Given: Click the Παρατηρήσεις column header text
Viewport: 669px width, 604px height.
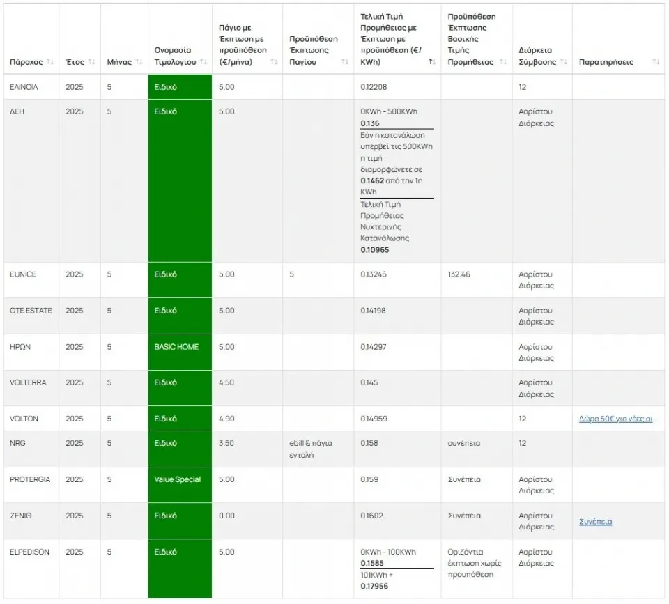Looking at the screenshot, I should (606, 62).
